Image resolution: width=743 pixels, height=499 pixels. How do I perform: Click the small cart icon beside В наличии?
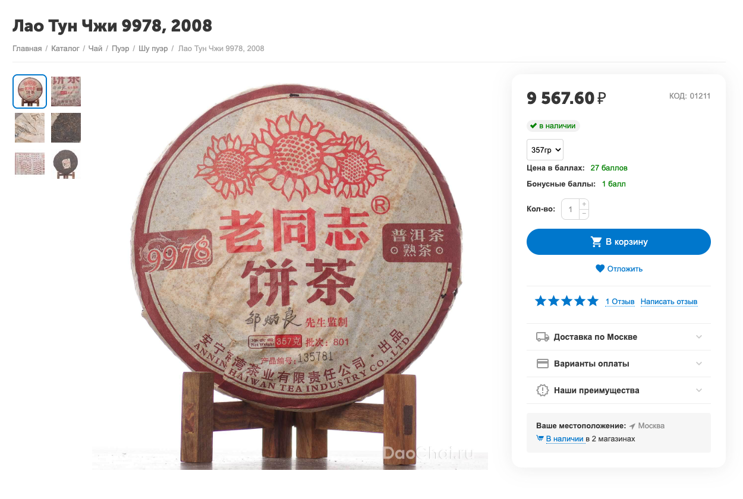[x=540, y=439]
